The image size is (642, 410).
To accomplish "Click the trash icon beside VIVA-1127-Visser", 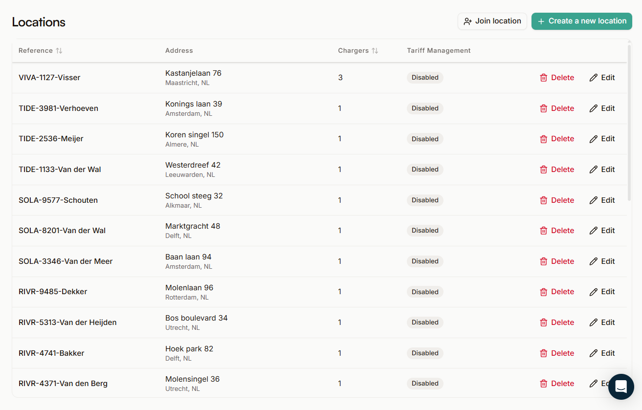I will pyautogui.click(x=543, y=77).
